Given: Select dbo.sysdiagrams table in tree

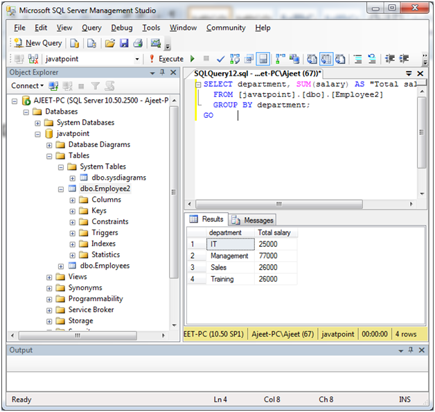Looking at the screenshot, I should (118, 178).
